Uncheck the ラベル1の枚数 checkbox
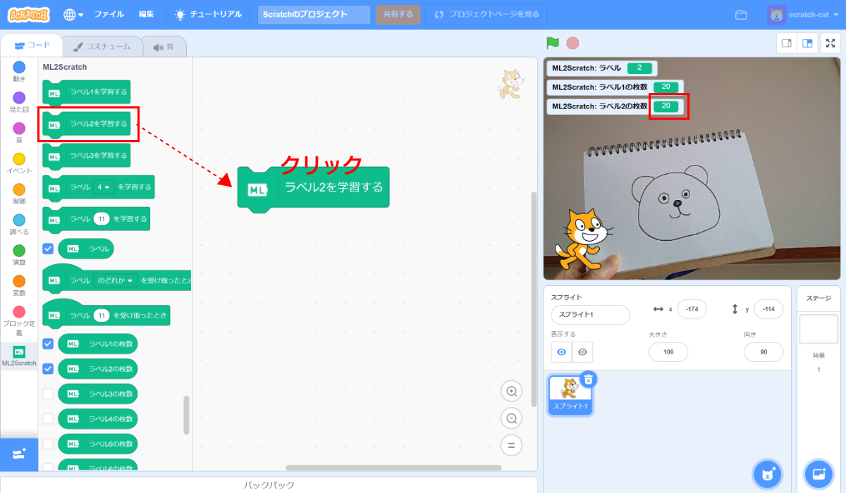The image size is (846, 493). pos(48,344)
